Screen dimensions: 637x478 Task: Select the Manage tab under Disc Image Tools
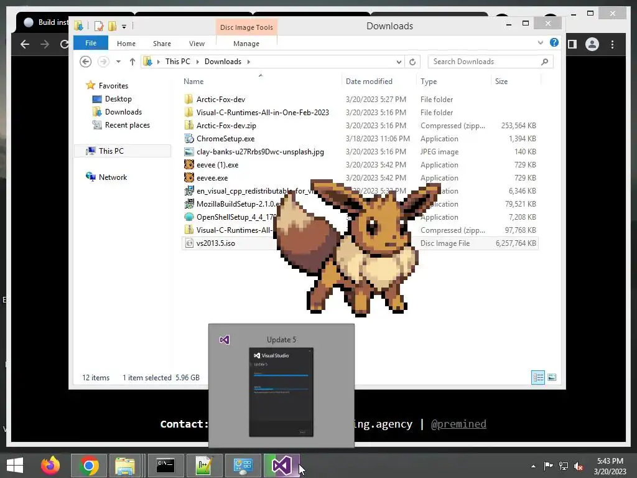pyautogui.click(x=246, y=44)
